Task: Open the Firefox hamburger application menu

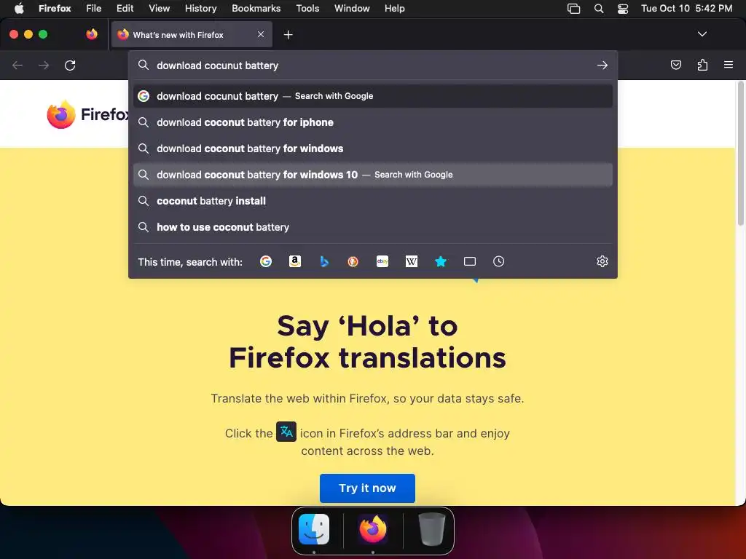Action: click(x=729, y=65)
